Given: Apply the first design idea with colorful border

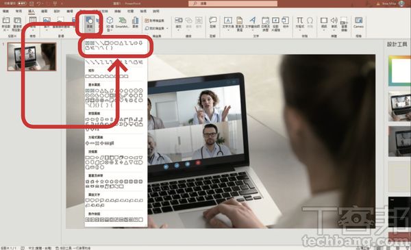Looking at the screenshot, I should click(x=399, y=71).
